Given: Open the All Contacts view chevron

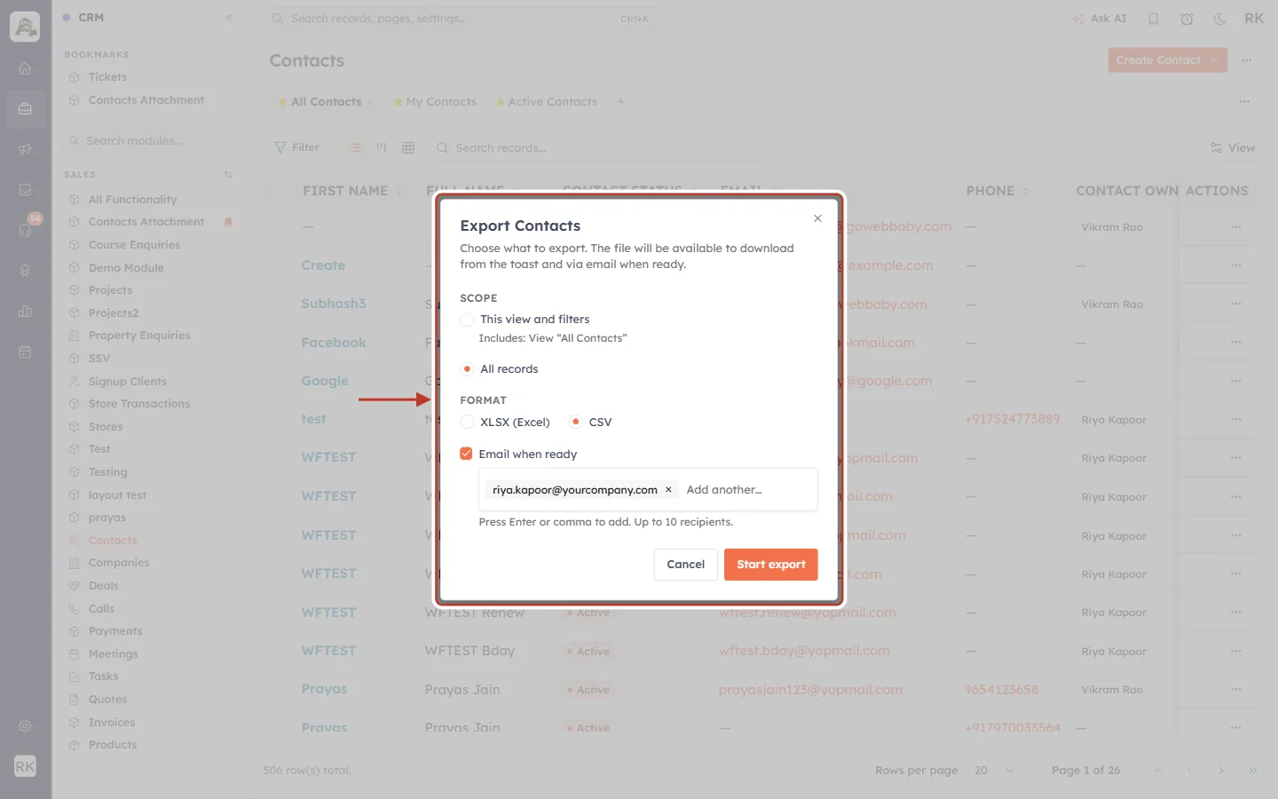Looking at the screenshot, I should pyautogui.click(x=370, y=102).
